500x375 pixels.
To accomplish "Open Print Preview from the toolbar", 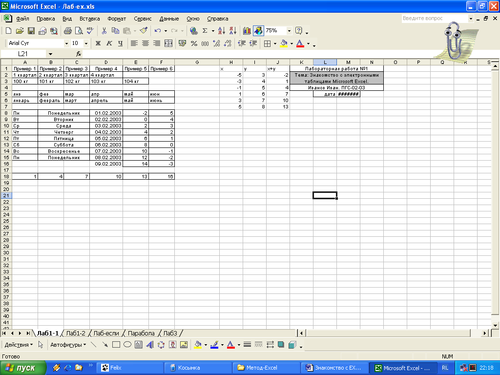I will point(79,31).
